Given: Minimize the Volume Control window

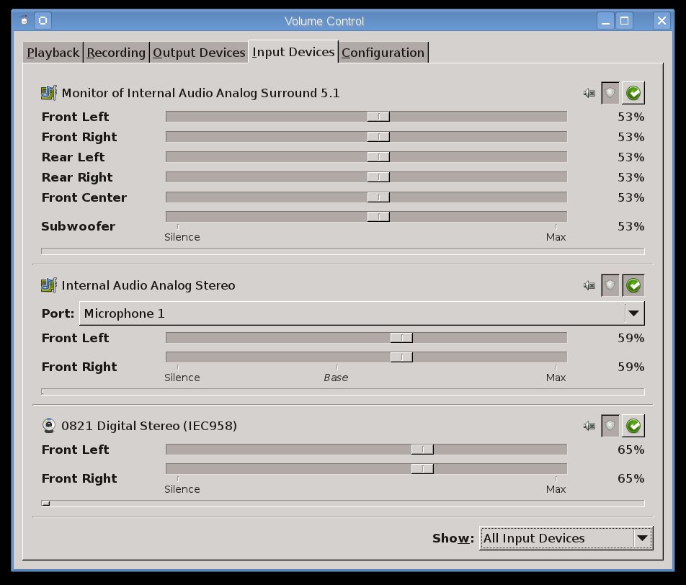Looking at the screenshot, I should pos(605,21).
